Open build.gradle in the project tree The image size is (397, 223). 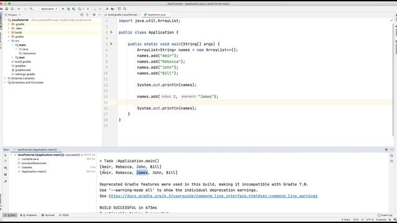(x=21, y=62)
